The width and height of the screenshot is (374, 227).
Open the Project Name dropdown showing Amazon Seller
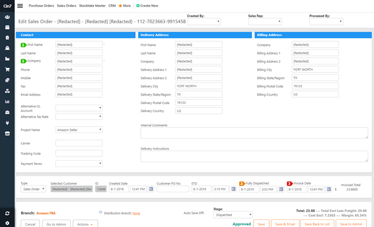click(x=79, y=130)
